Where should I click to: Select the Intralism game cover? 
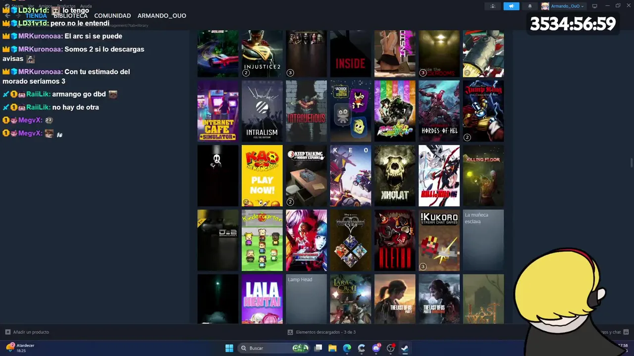tap(262, 111)
